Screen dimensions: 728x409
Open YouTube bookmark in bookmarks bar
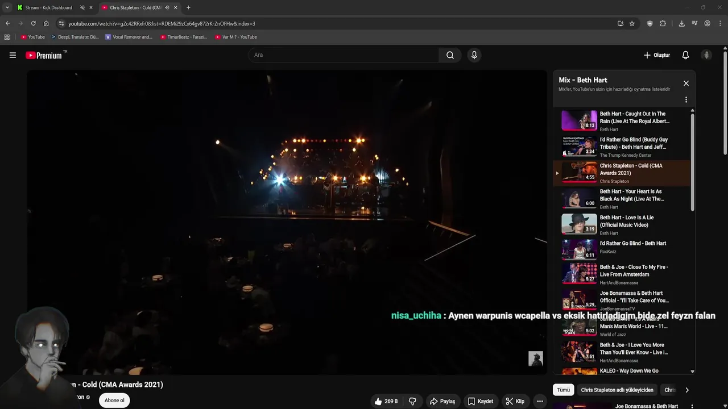pyautogui.click(x=32, y=37)
